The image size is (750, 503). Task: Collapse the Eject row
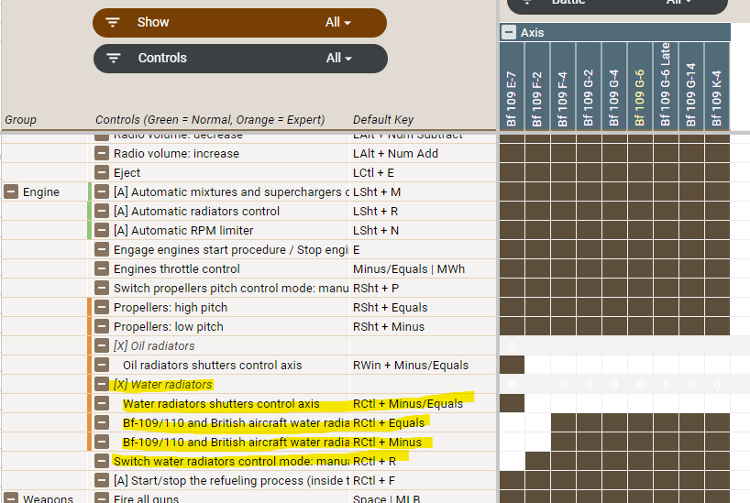(102, 172)
